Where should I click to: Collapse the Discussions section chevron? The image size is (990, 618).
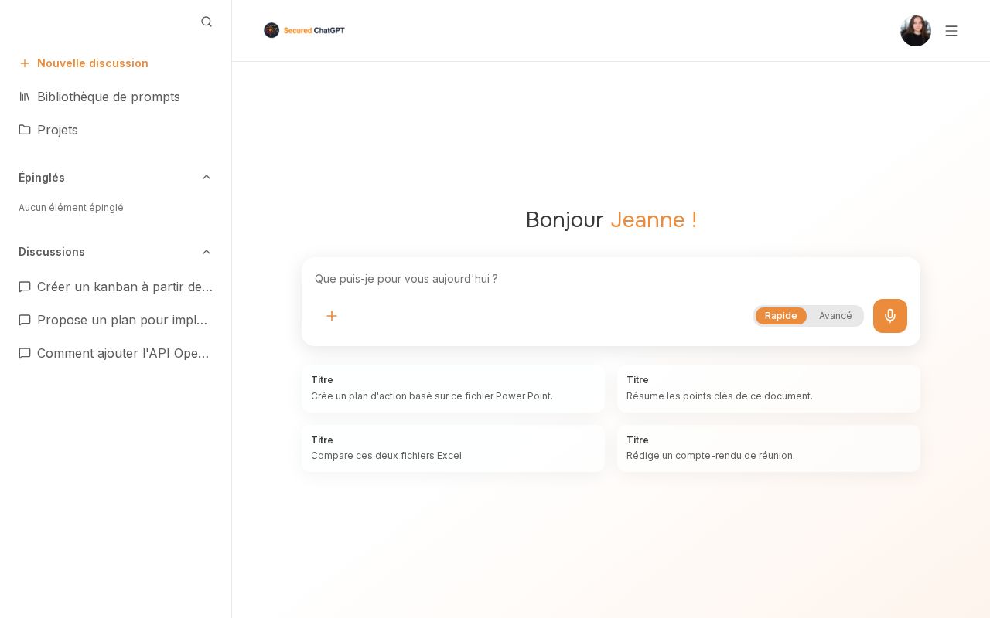pyautogui.click(x=207, y=252)
